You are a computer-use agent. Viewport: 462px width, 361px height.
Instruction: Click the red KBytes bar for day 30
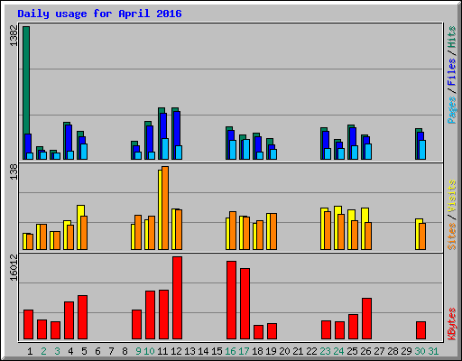[x=420, y=330]
